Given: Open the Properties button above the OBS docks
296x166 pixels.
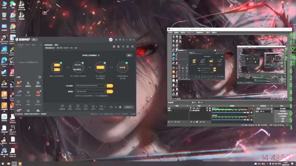Looking at the screenshot, I should pos(194,103).
